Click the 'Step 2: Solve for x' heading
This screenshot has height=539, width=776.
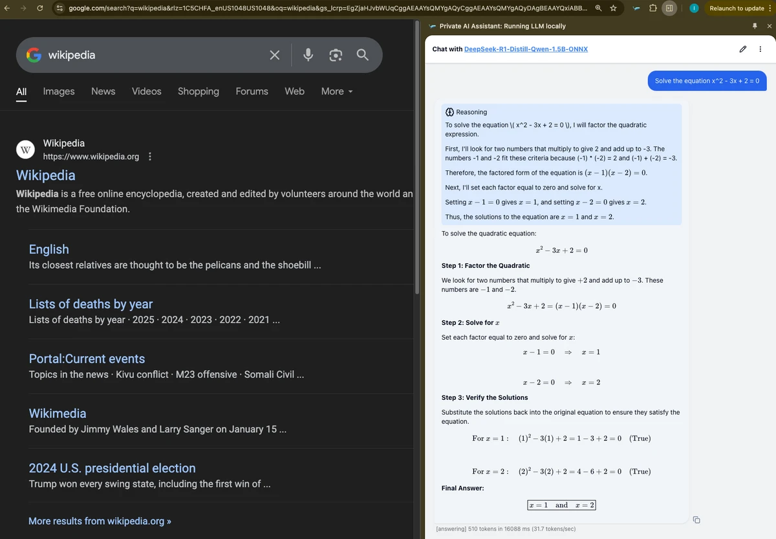470,323
